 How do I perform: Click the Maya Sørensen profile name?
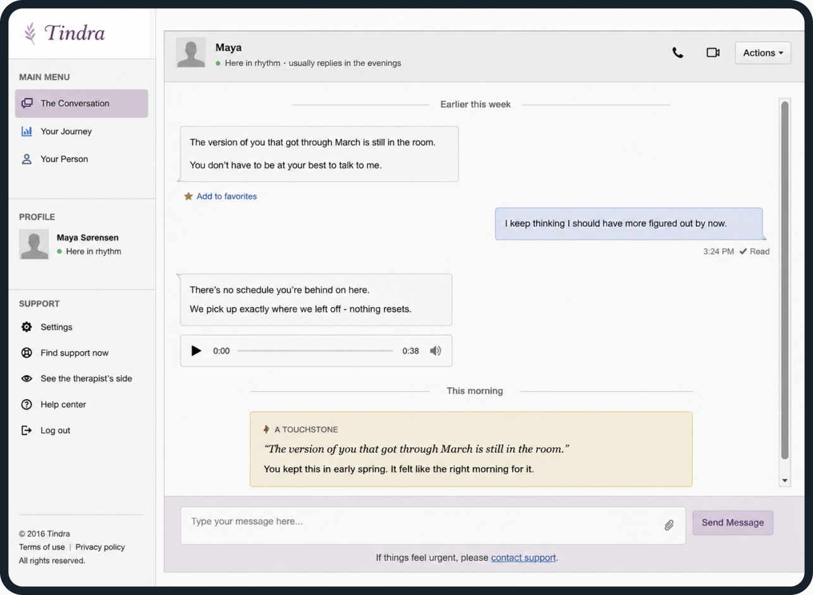[88, 238]
